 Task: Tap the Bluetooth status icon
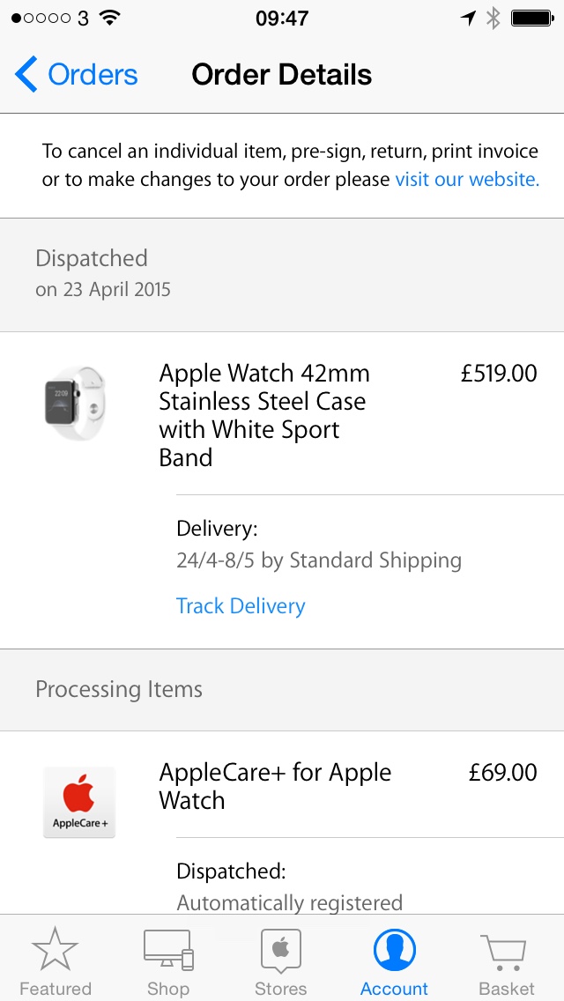pos(493,18)
